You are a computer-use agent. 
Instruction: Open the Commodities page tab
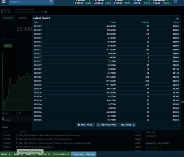(59, 154)
